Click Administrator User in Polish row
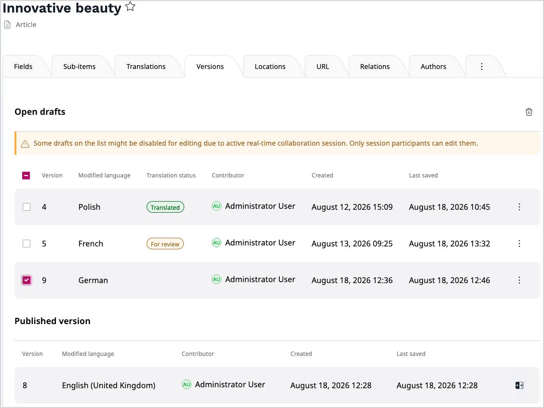Viewport: 544px width, 408px height. point(260,206)
